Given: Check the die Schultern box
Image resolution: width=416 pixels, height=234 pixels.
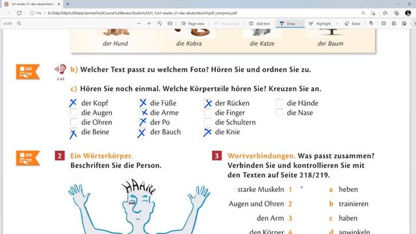Looking at the screenshot, I should pos(208,122).
